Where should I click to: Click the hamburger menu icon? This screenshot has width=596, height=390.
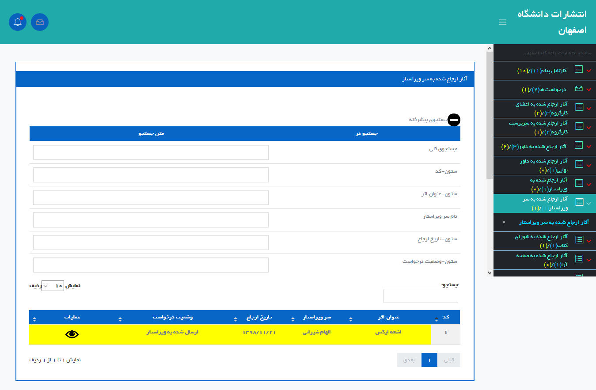pos(502,22)
